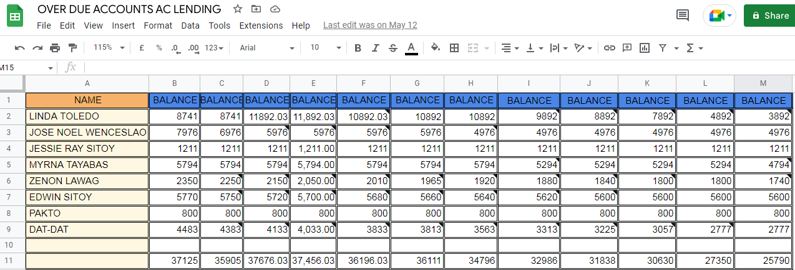This screenshot has width=795, height=270.
Task: Open the text color picker
Action: (x=411, y=48)
